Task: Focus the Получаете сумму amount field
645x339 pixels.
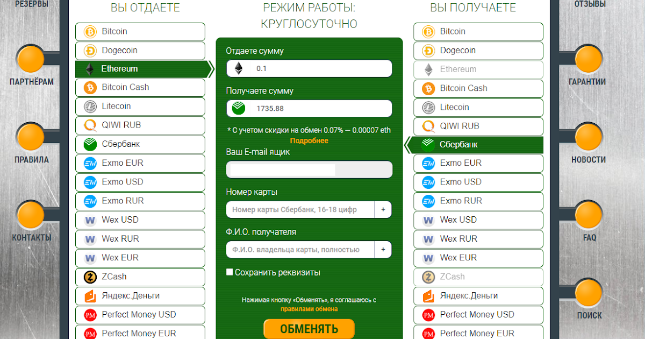Action: coord(309,108)
